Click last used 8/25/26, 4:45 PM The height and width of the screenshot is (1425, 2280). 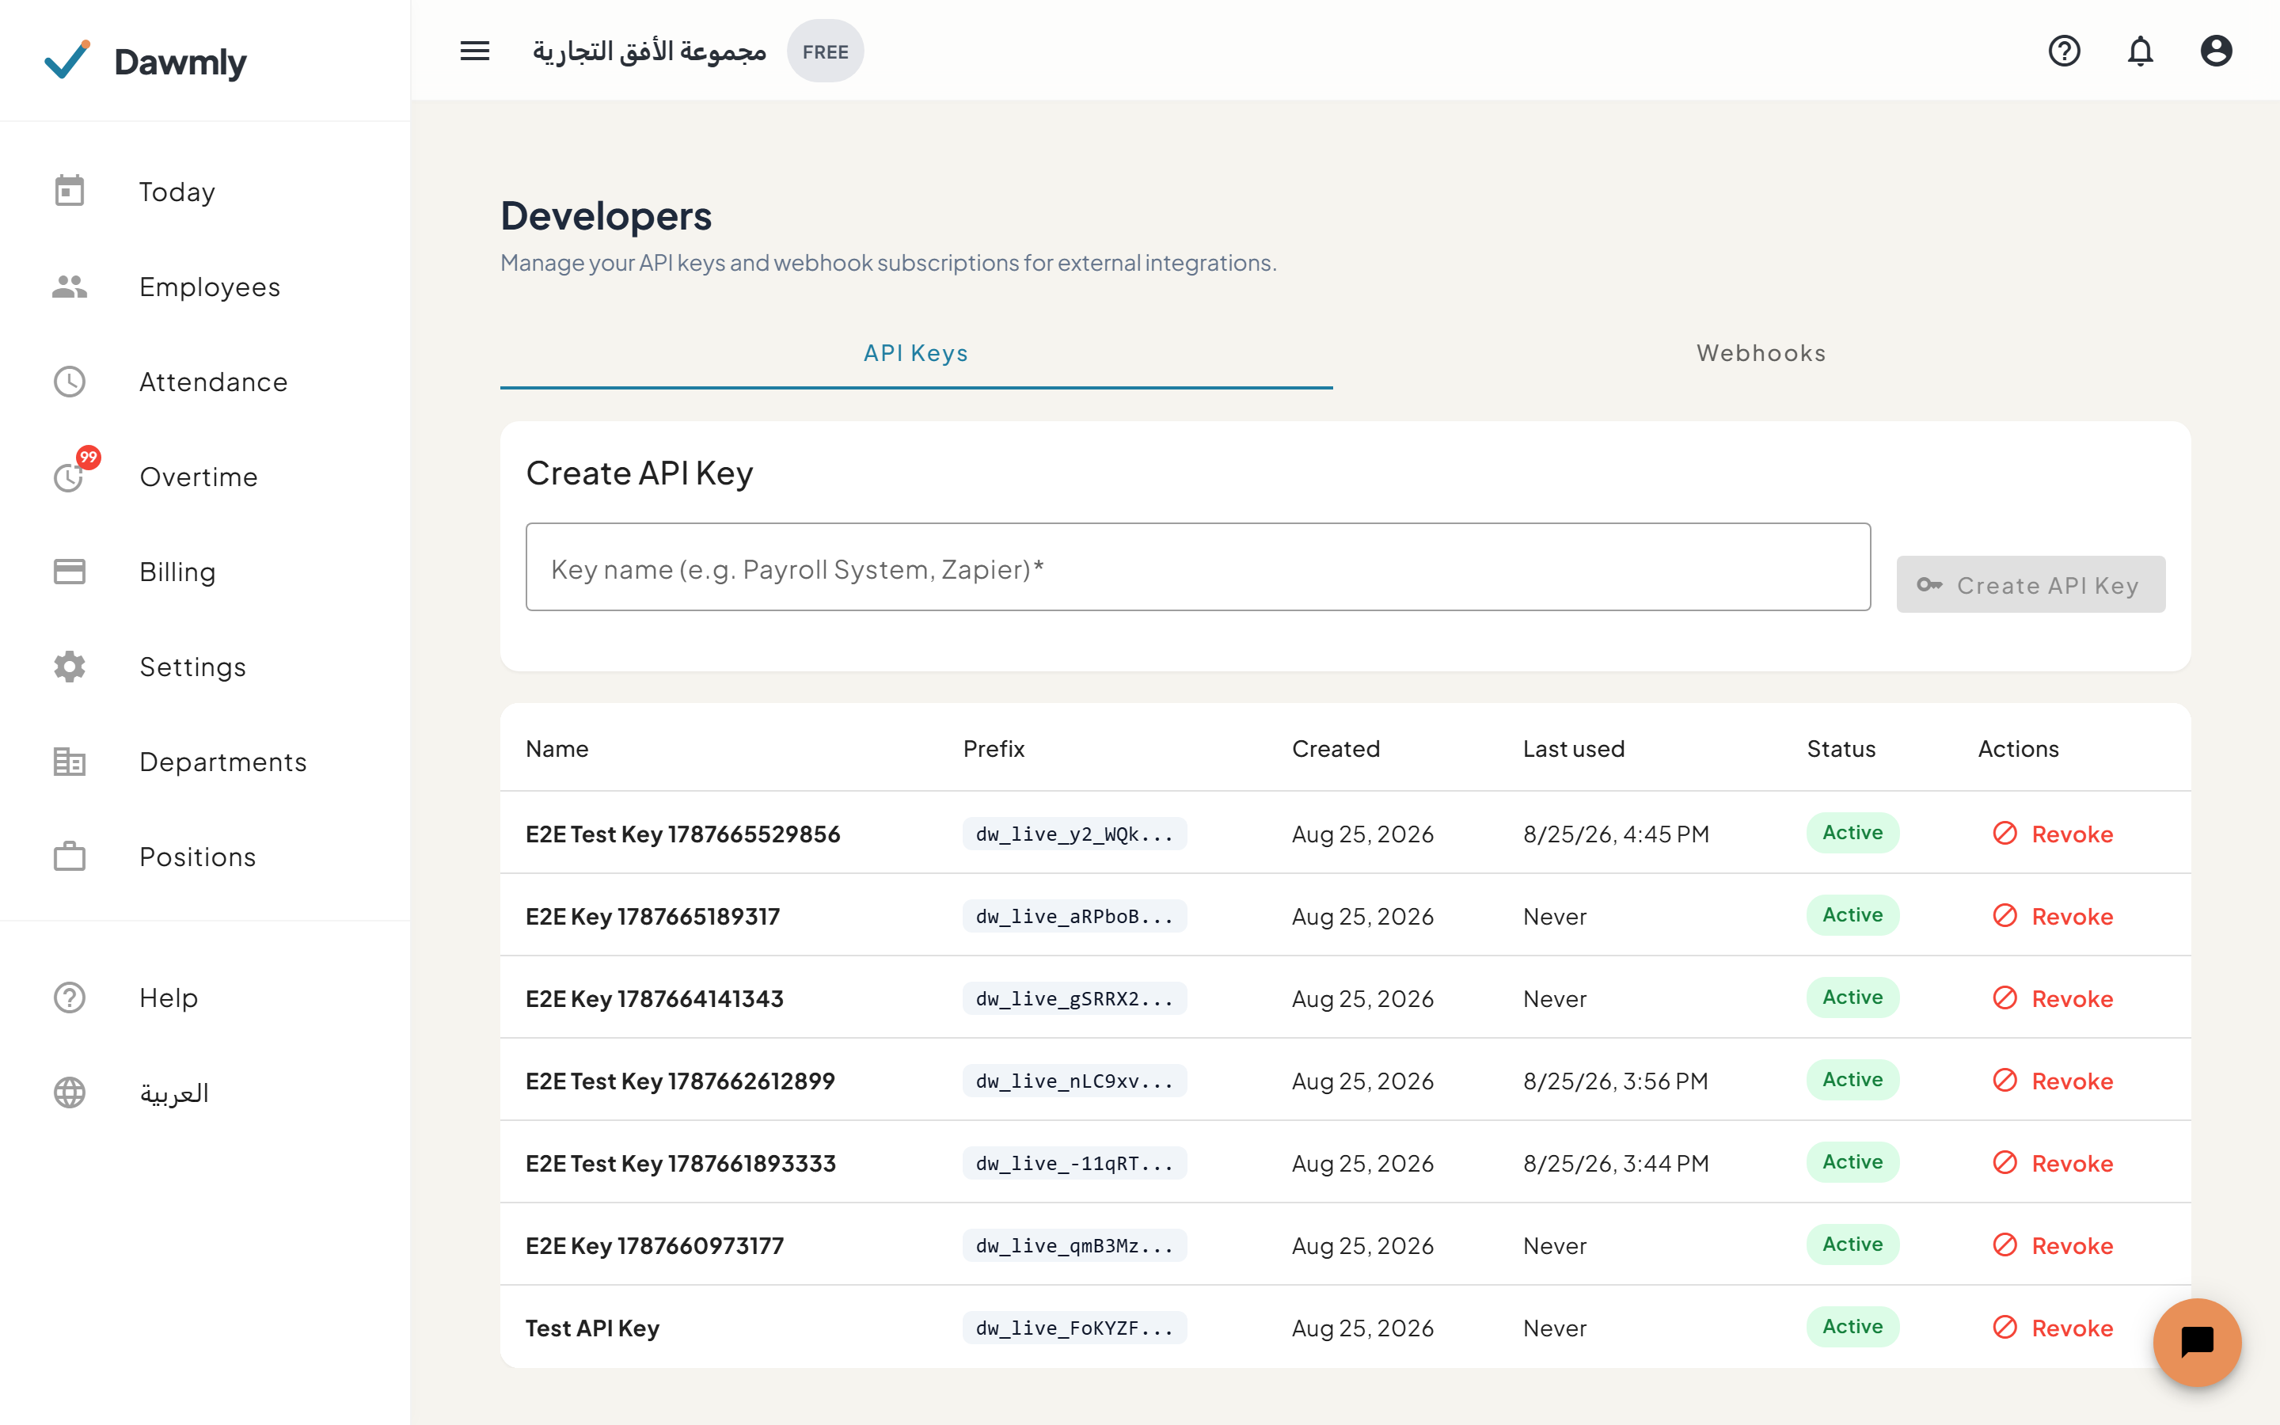tap(1616, 834)
